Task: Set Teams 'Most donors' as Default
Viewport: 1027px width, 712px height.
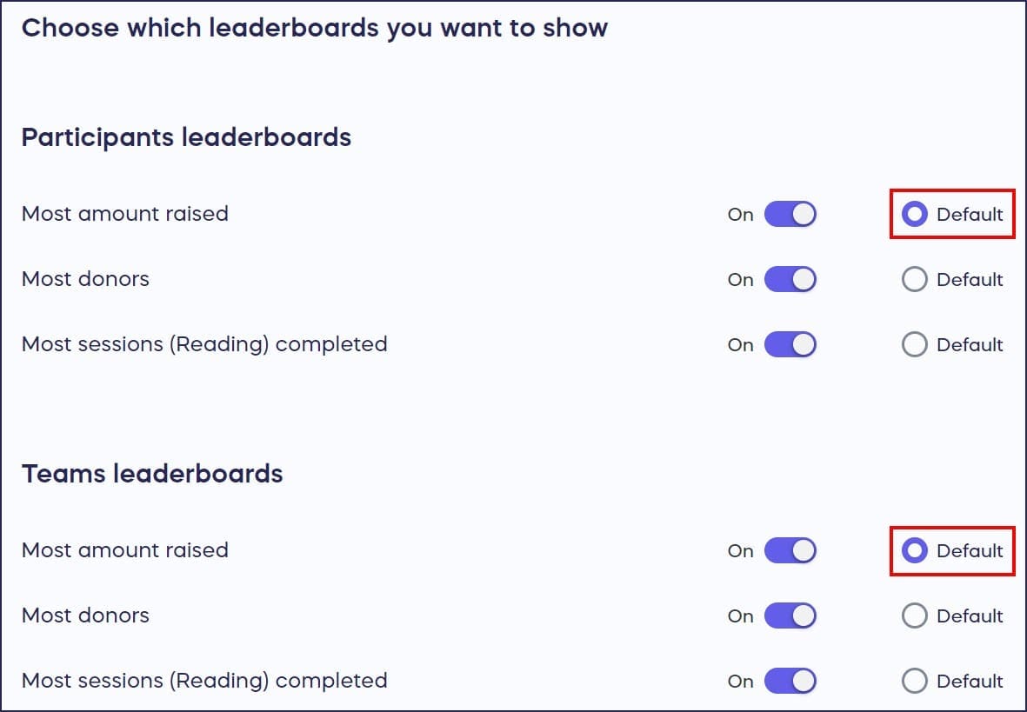Action: (914, 616)
